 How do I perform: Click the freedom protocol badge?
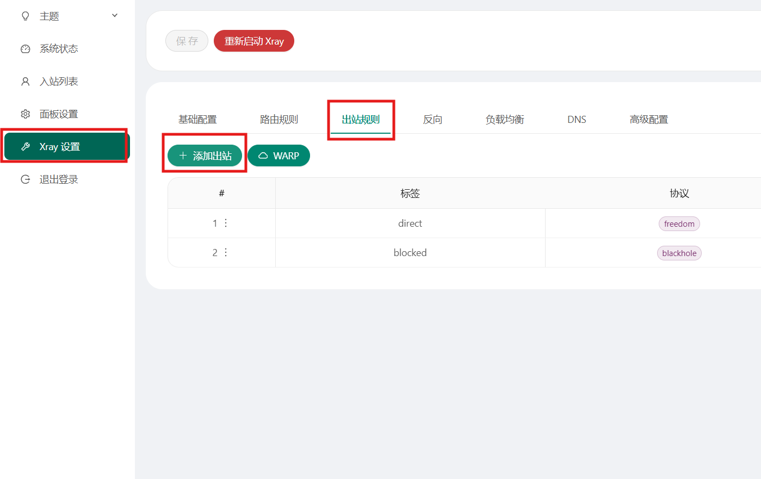coord(679,223)
